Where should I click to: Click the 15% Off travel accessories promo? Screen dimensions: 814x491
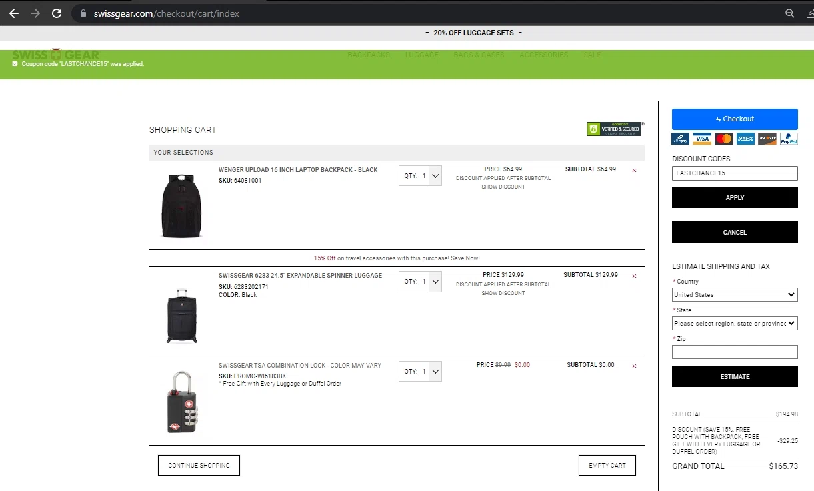(397, 258)
